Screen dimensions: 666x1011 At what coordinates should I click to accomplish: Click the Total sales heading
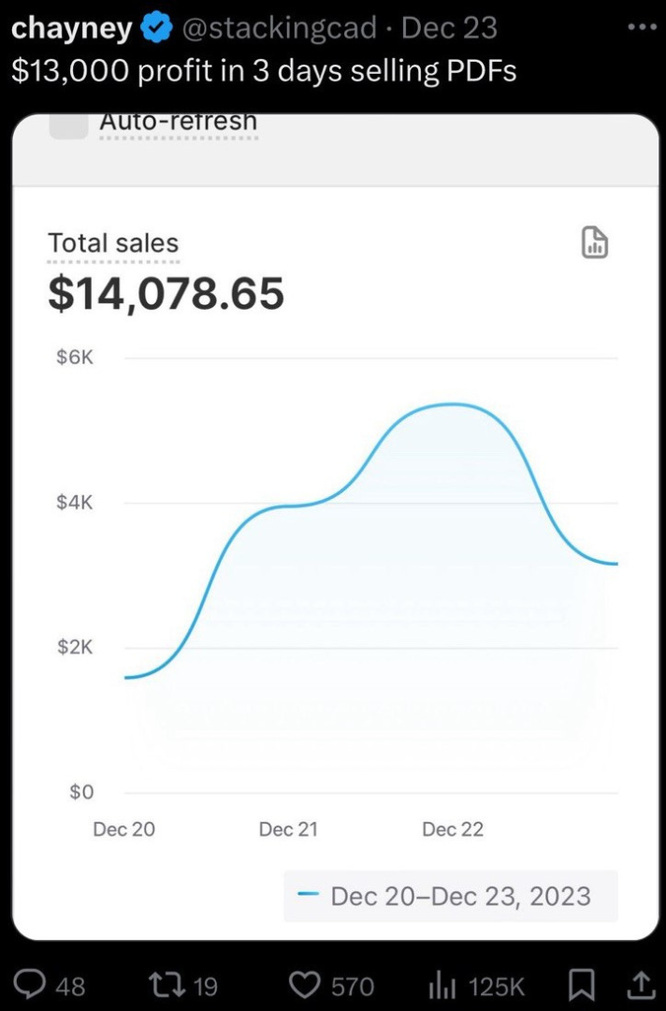pos(113,243)
